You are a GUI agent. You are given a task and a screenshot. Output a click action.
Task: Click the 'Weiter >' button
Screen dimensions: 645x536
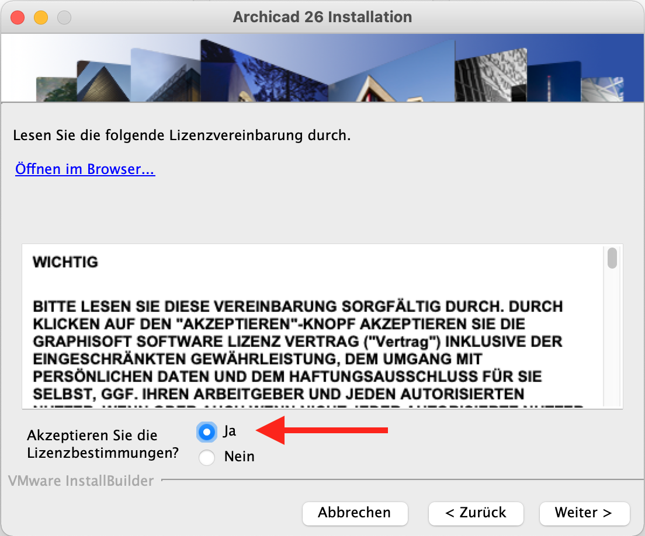tap(584, 513)
